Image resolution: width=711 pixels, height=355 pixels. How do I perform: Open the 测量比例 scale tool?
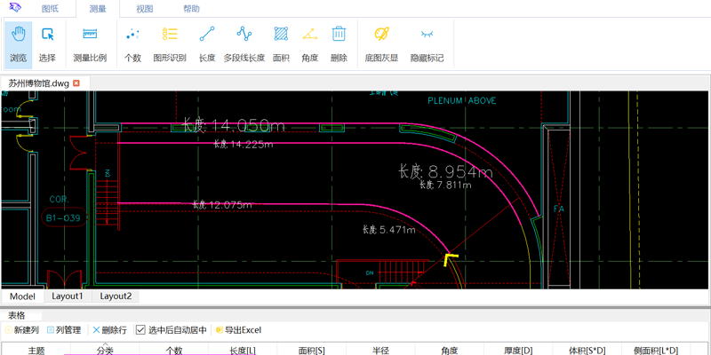(90, 45)
